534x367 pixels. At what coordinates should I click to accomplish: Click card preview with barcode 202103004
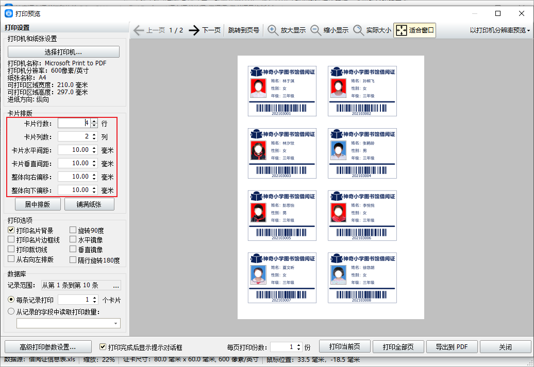(x=362, y=153)
